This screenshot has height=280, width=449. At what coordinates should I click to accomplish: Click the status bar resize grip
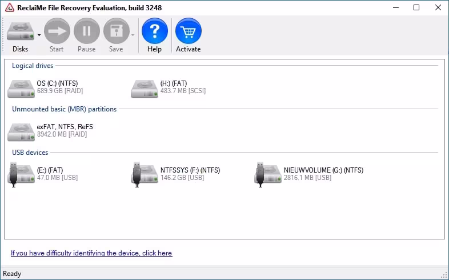pos(444,275)
